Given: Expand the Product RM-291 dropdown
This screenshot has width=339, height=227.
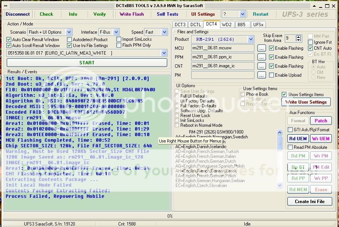Looking at the screenshot, I should (x=251, y=39).
